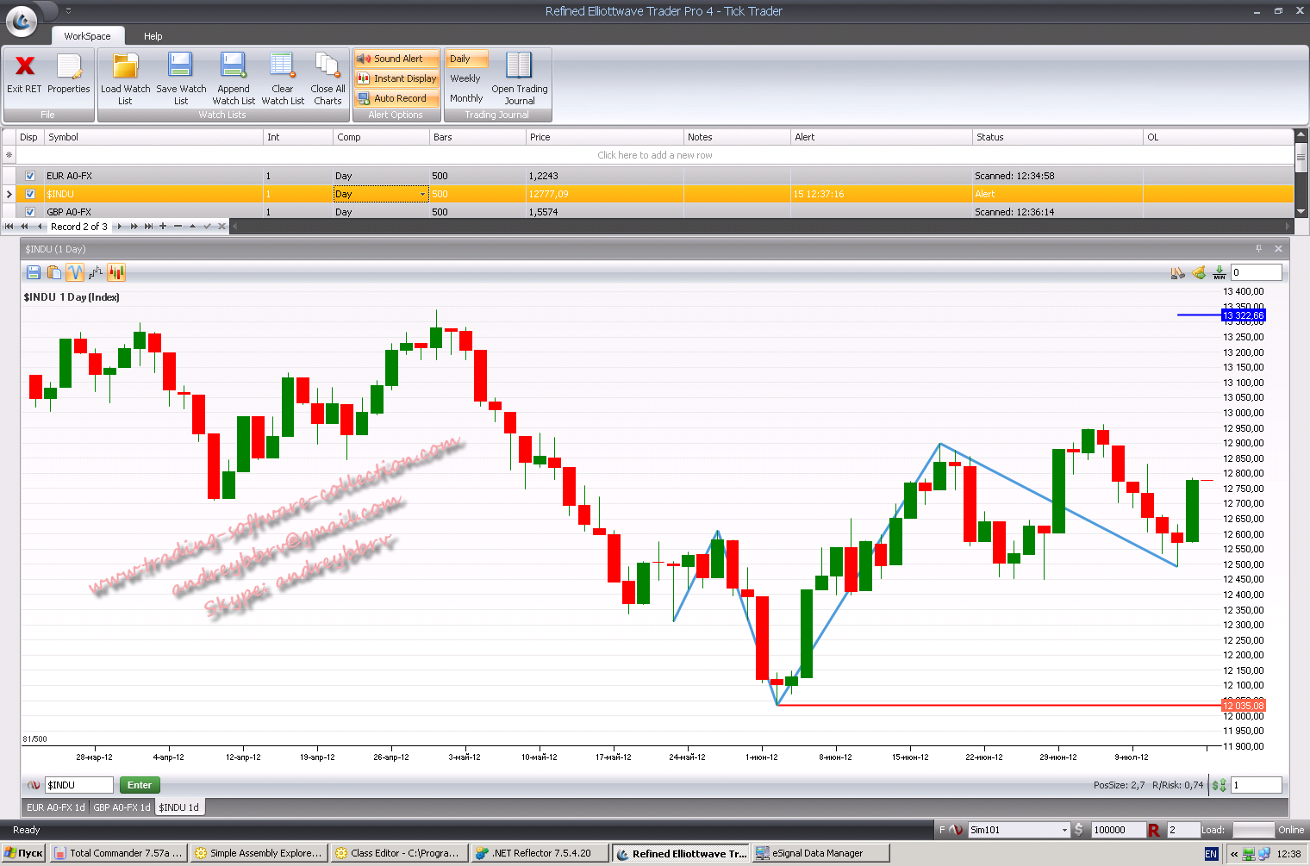Open the Load Watch List tool
The image size is (1310, 866).
point(126,67)
